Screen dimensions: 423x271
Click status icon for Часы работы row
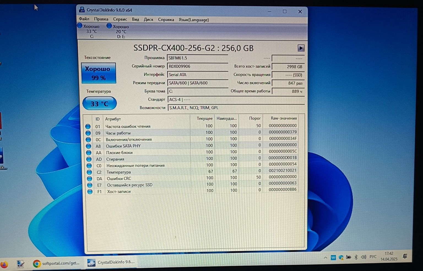pyautogui.click(x=88, y=133)
